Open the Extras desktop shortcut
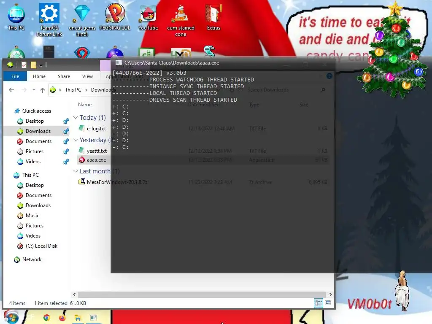Screen dimensions: 432x324 (x=213, y=17)
